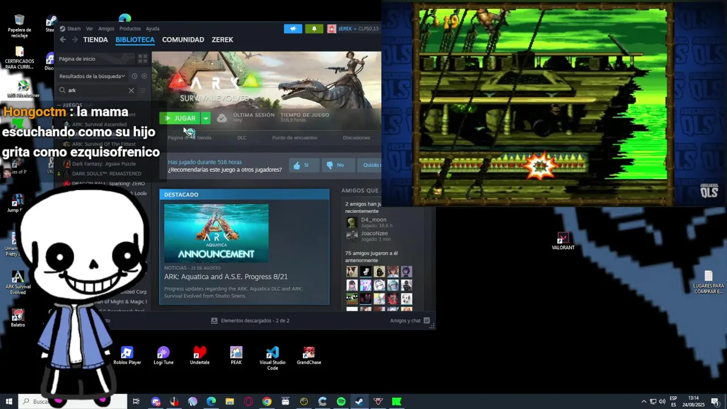
Task: Open Undertale desktop shortcut
Action: [199, 356]
